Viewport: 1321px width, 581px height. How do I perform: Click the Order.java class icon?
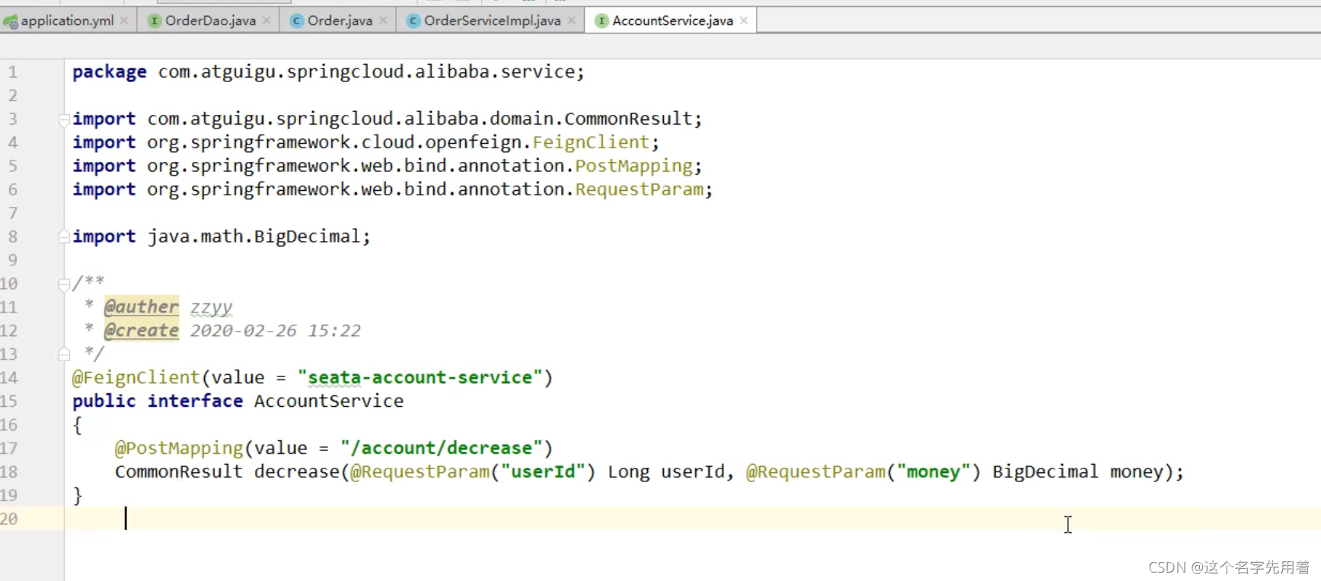[297, 21]
